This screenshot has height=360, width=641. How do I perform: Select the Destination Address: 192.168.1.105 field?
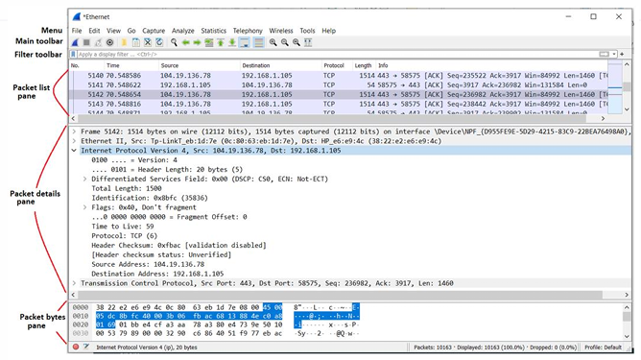pos(157,274)
